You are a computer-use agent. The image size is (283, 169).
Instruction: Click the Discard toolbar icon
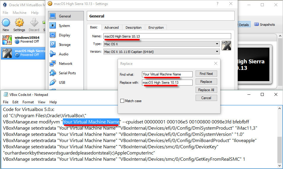(34, 22)
